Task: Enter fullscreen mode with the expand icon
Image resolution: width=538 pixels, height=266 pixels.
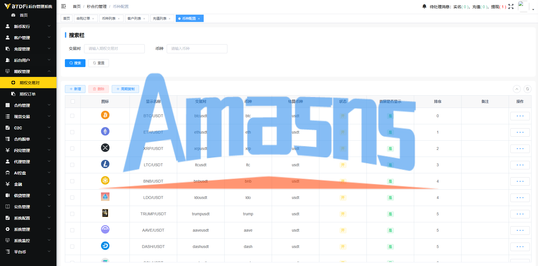Action: click(x=511, y=6)
